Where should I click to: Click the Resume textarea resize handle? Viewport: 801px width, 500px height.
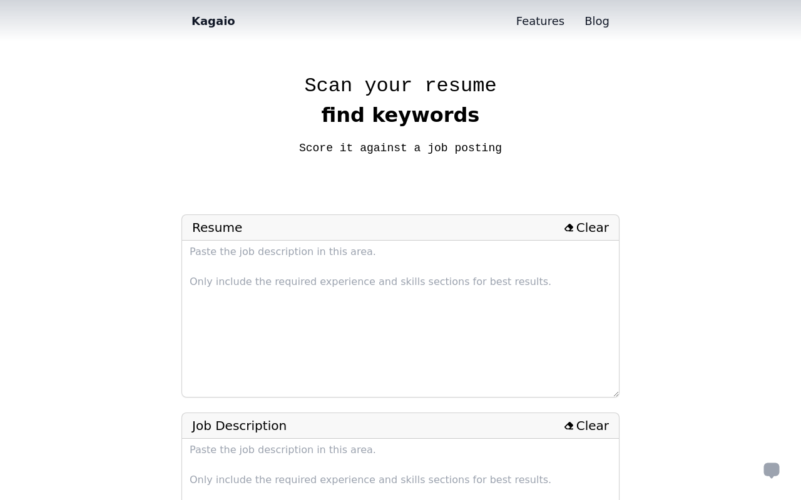tap(615, 393)
